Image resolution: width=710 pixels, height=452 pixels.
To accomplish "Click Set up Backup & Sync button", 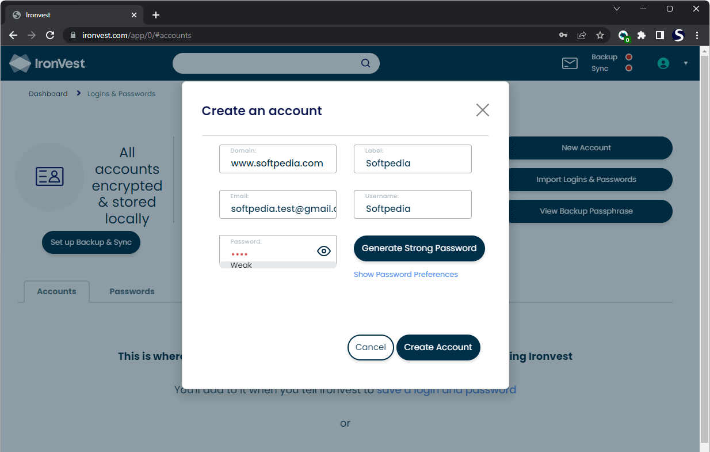I will pos(91,242).
